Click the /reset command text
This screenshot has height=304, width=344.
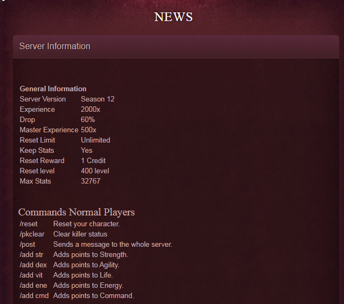pos(29,224)
